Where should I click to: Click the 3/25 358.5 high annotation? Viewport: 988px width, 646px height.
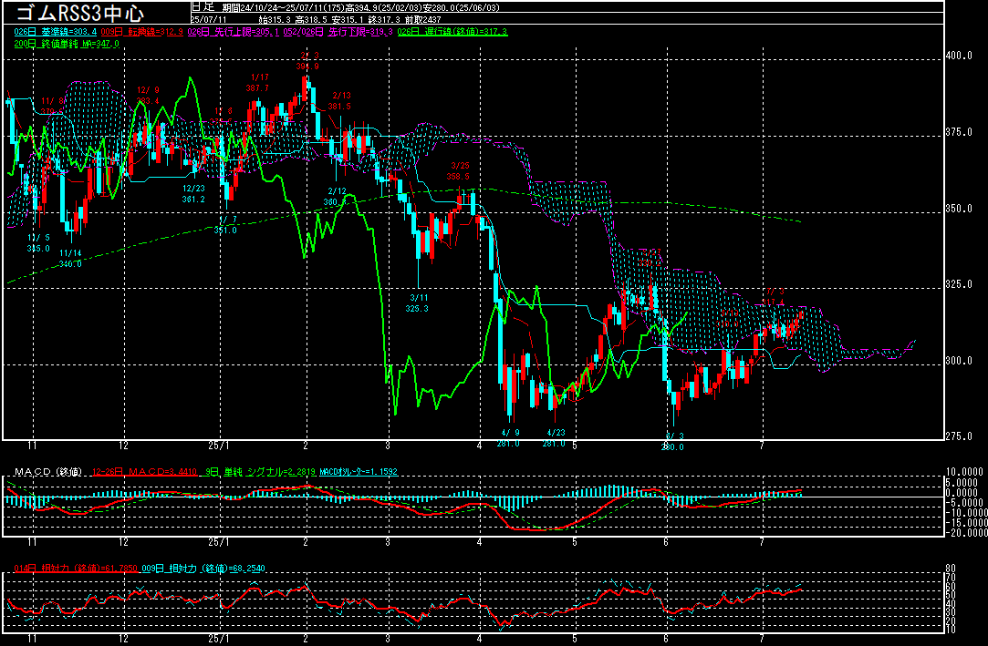[x=459, y=171]
